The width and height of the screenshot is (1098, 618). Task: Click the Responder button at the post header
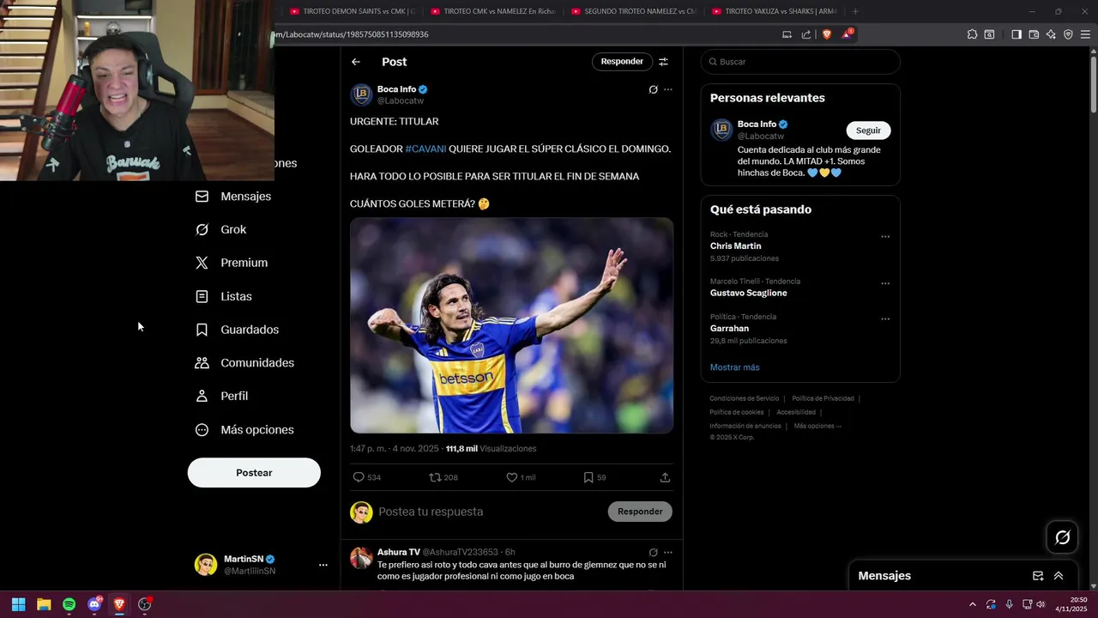click(622, 62)
